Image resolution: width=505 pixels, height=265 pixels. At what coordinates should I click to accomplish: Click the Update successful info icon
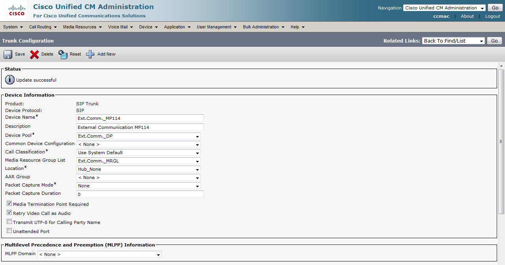[x=10, y=80]
